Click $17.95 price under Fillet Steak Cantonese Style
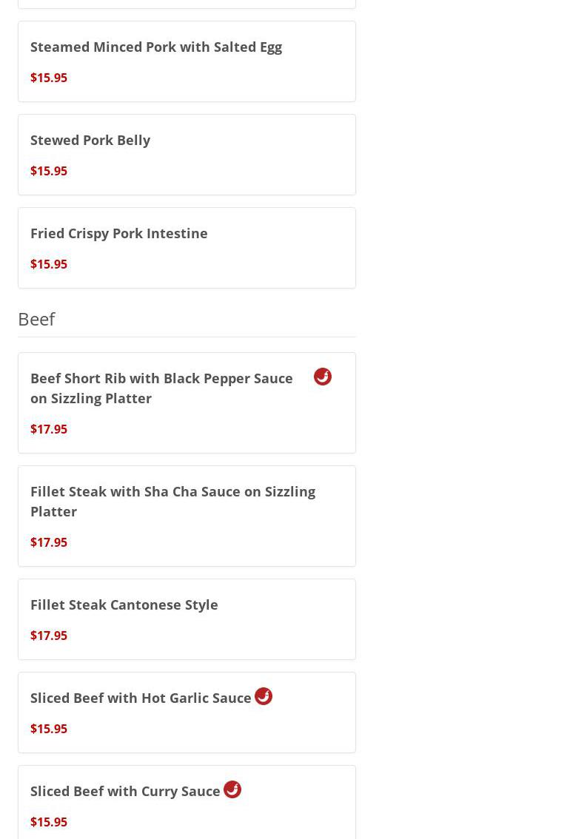Image resolution: width=570 pixels, height=839 pixels. click(49, 636)
